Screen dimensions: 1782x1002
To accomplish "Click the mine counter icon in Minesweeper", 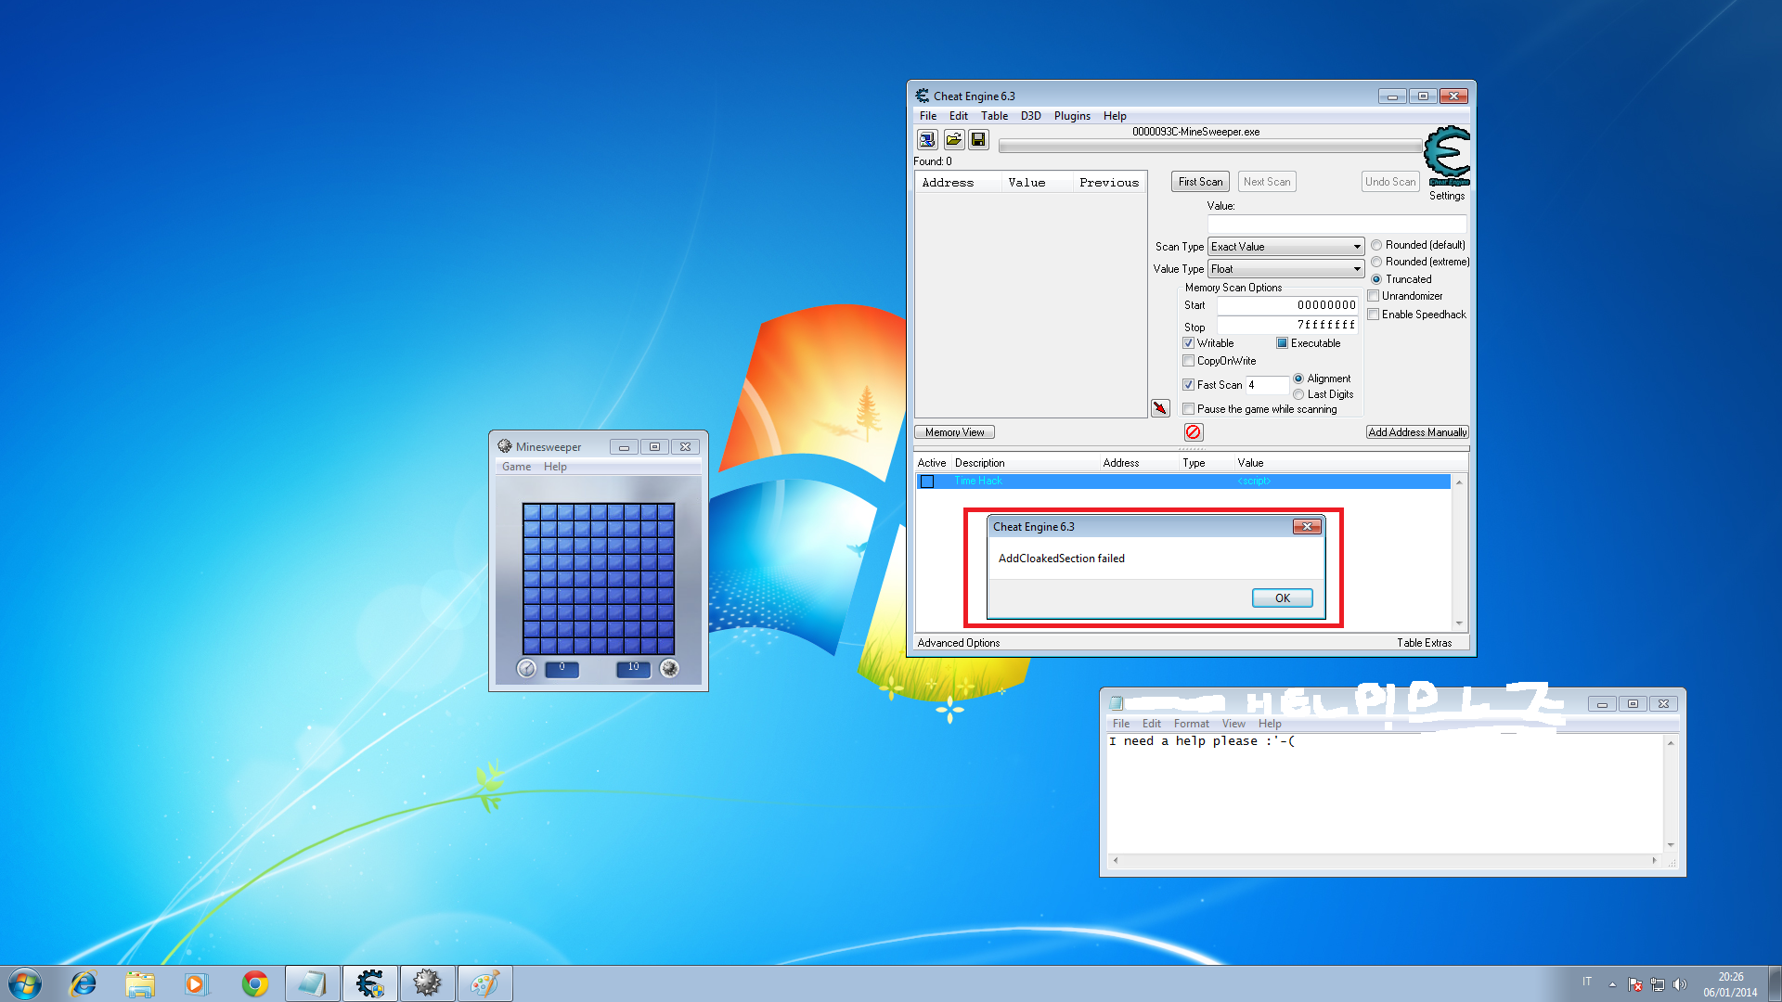I will tap(669, 668).
